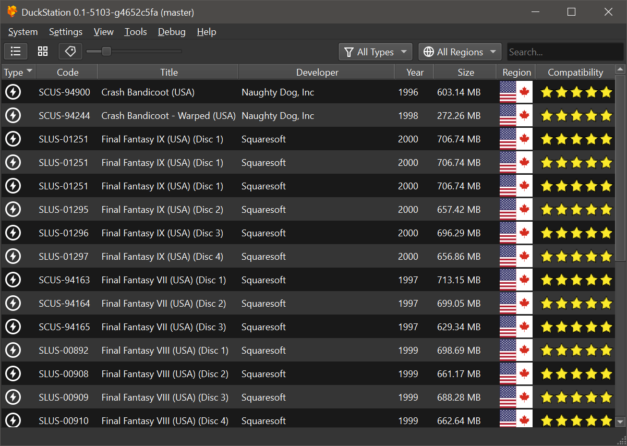Image resolution: width=627 pixels, height=446 pixels.
Task: Click disc type icon for Crash Bandicoot (USA)
Action: (13, 92)
